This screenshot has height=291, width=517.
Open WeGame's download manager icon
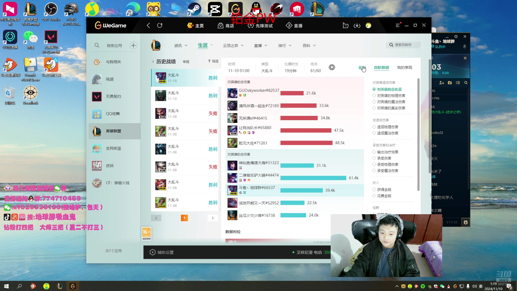[x=357, y=26]
